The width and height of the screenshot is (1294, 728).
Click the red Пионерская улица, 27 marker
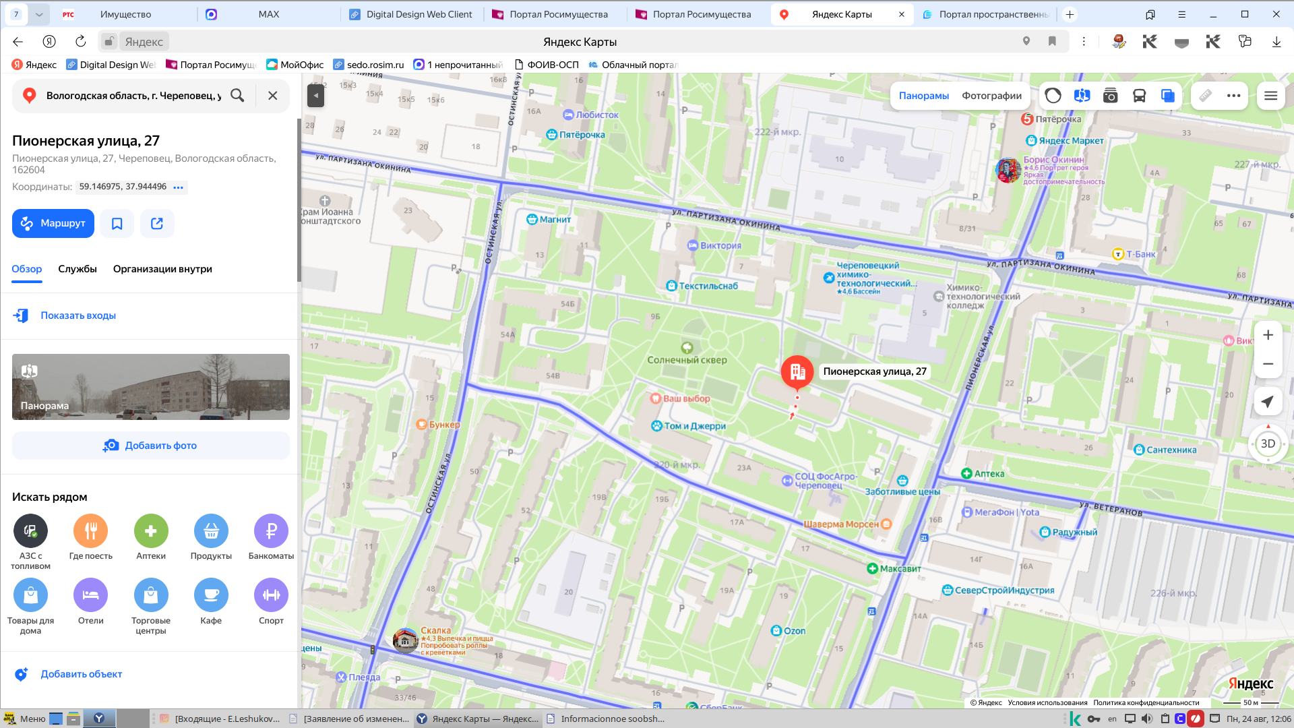coord(797,372)
